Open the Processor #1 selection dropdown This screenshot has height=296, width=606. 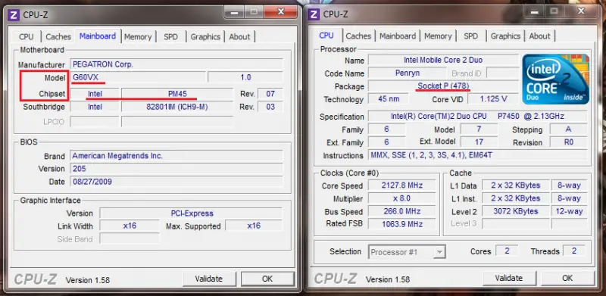click(x=407, y=252)
